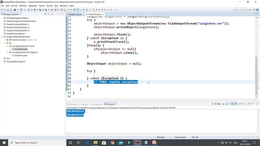The image size is (260, 146).
Task: Collapse the src folder
Action: 4,43
